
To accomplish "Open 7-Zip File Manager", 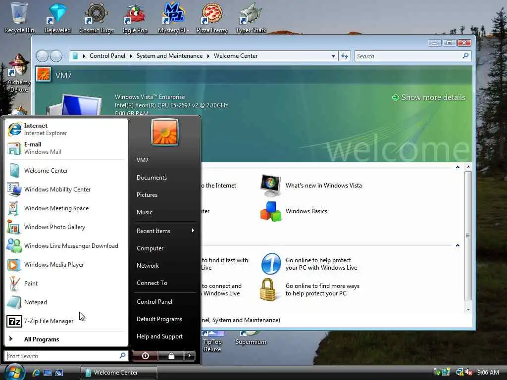I will 66,321.
